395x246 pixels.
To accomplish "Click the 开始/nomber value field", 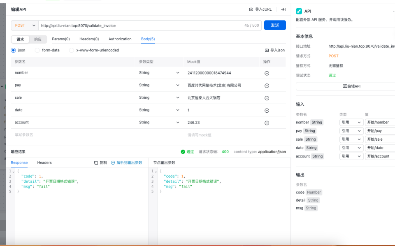I will (380, 122).
